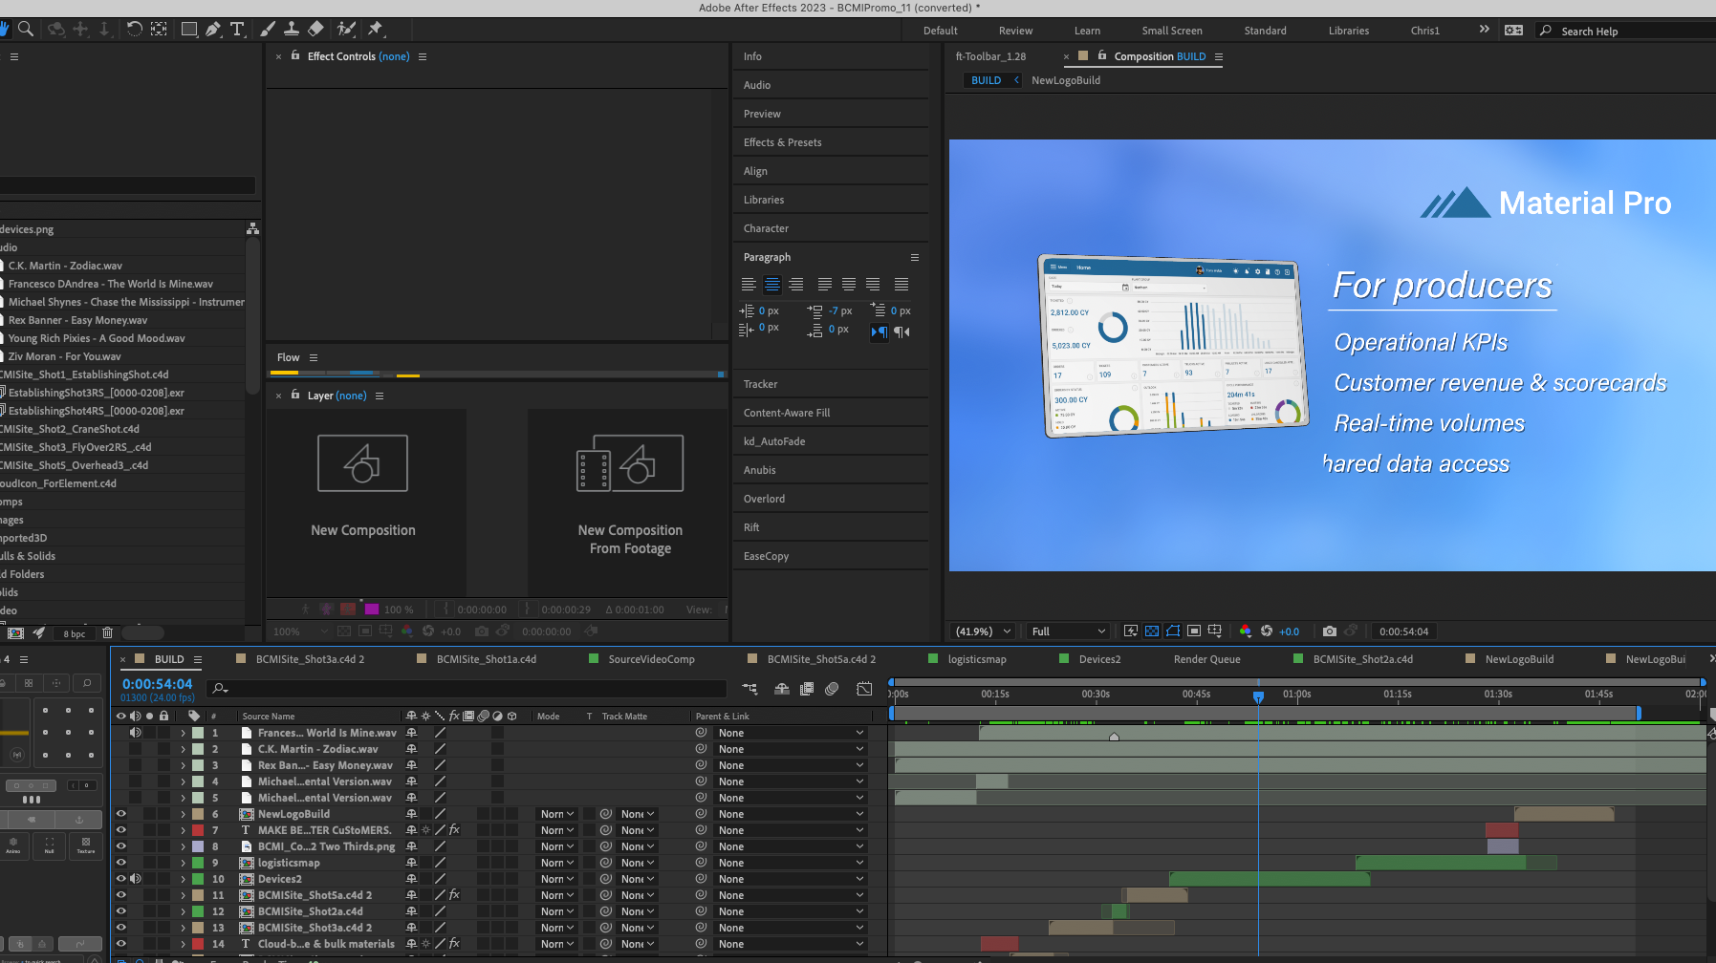
Task: Open the logisticsmap timeline tab
Action: click(976, 659)
